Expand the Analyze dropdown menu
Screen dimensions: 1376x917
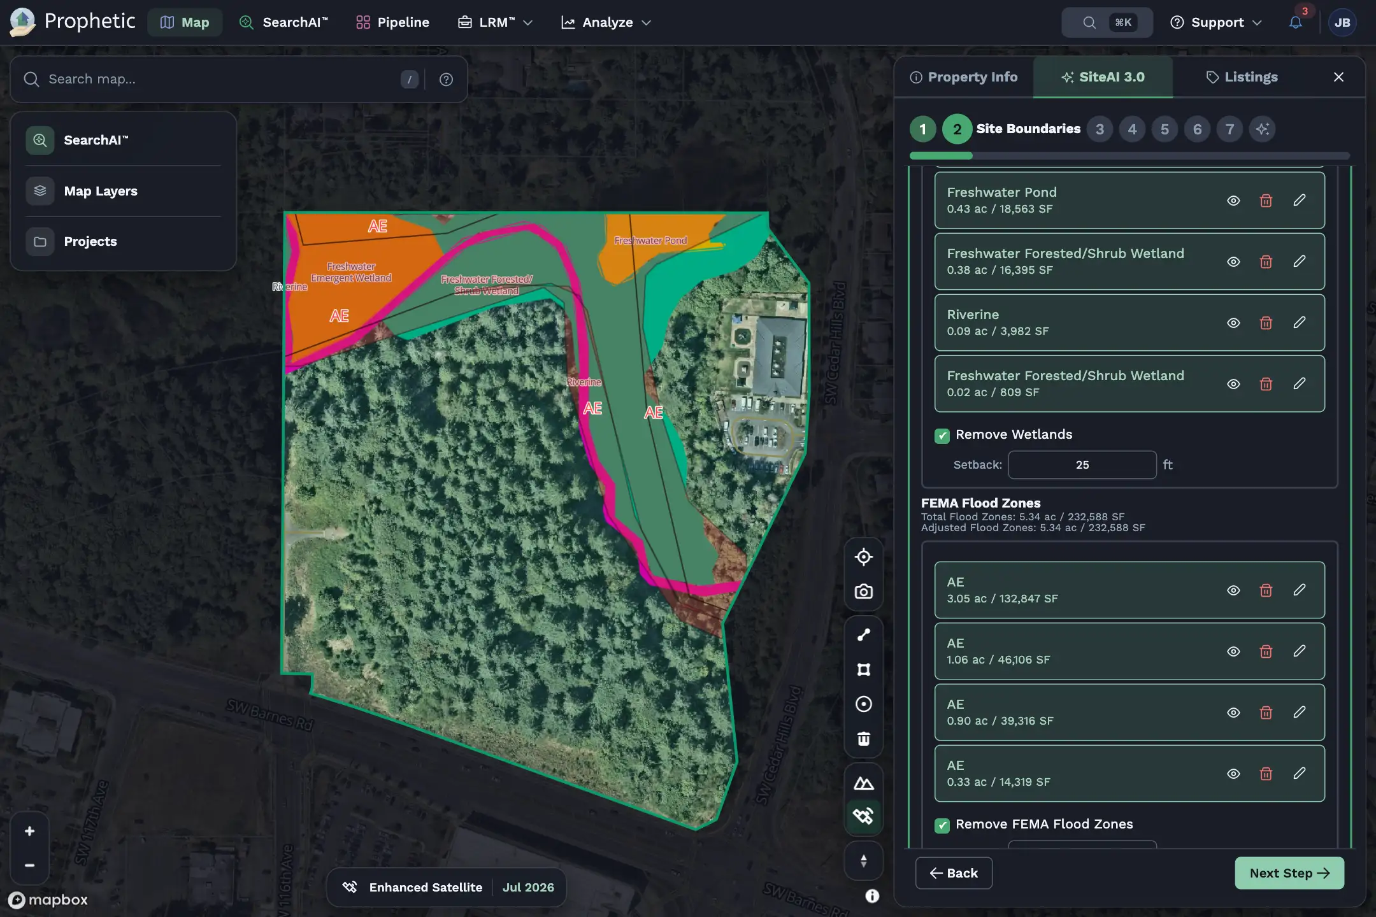606,22
